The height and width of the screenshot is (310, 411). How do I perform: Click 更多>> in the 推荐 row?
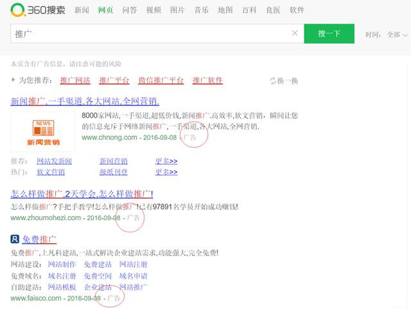tap(166, 161)
